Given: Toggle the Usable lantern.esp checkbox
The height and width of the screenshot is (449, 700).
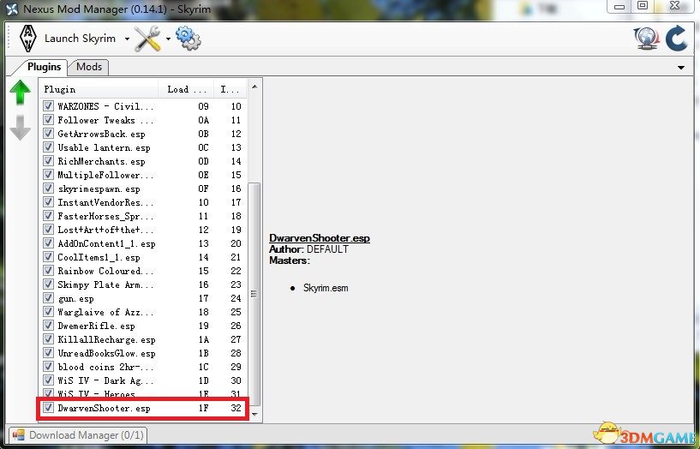Looking at the screenshot, I should click(x=48, y=147).
